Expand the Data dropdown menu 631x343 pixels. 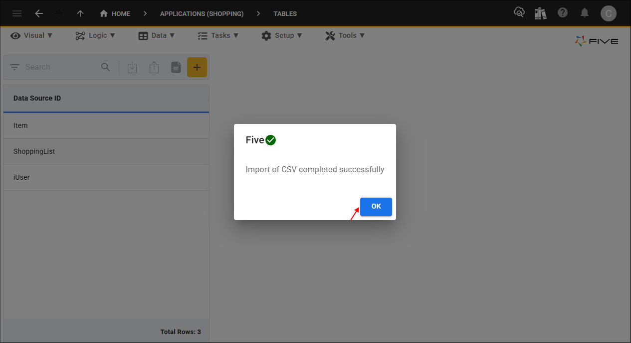(x=157, y=35)
